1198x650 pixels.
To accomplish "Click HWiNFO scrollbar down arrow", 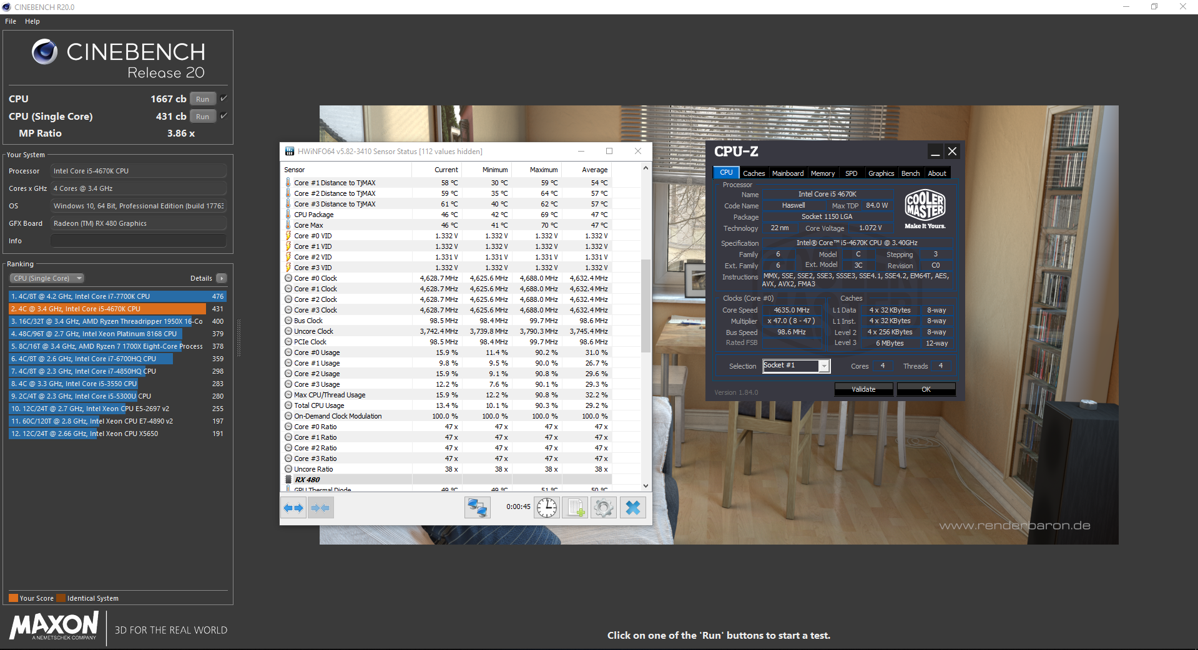I will (x=646, y=486).
